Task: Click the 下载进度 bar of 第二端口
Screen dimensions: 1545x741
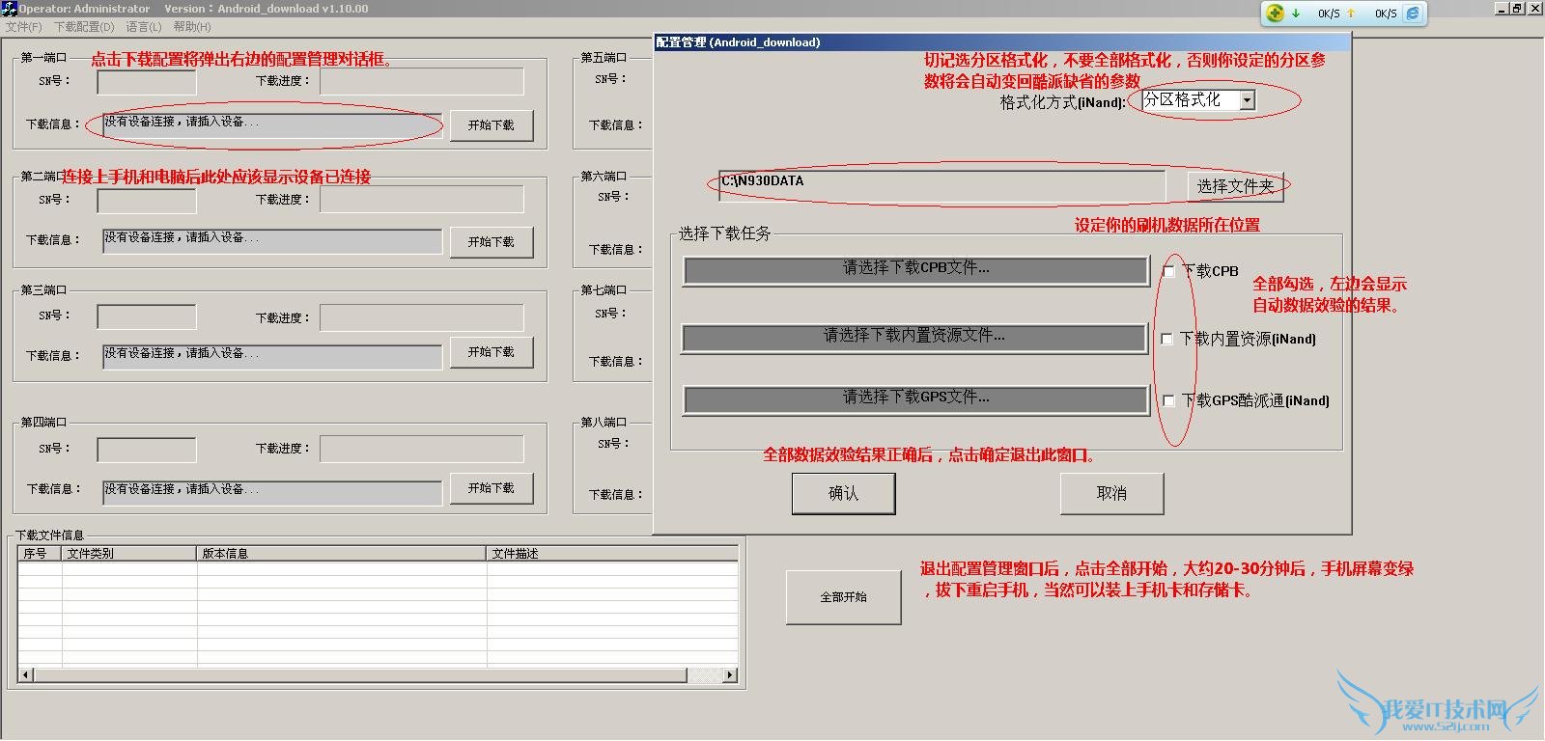Action: tap(422, 200)
